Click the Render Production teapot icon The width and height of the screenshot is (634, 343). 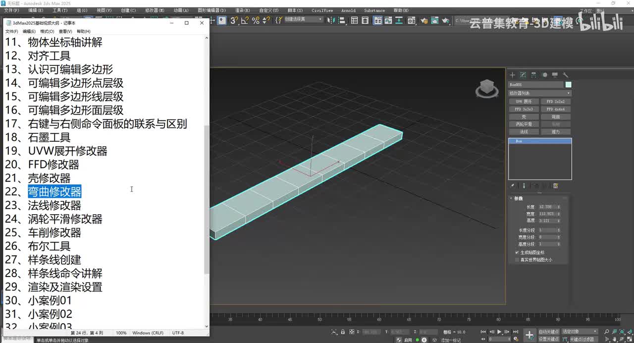445,20
